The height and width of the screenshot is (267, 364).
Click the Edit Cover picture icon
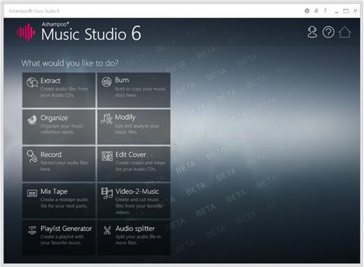tap(107, 156)
